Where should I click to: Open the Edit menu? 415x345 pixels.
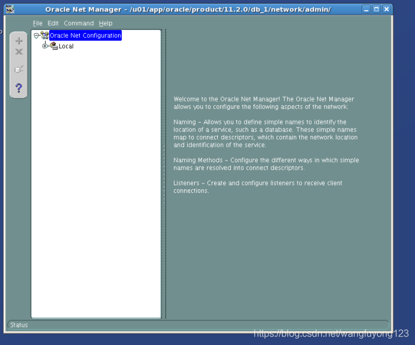53,23
